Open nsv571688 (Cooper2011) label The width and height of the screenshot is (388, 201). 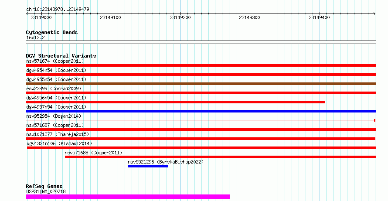click(93, 153)
